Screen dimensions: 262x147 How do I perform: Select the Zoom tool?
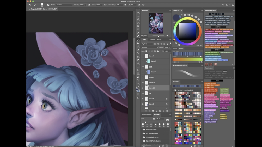(x=138, y=80)
